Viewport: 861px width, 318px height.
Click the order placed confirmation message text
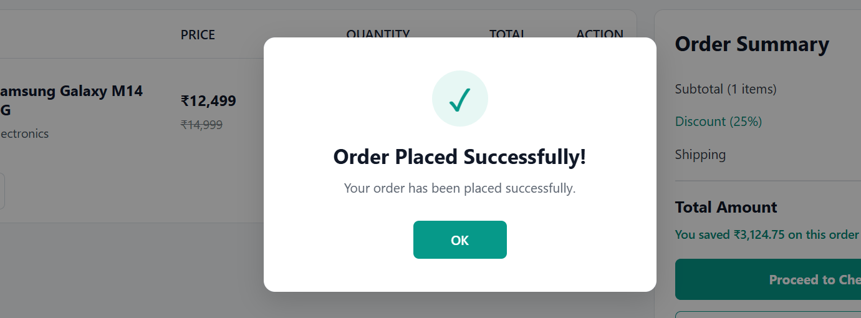pyautogui.click(x=459, y=188)
